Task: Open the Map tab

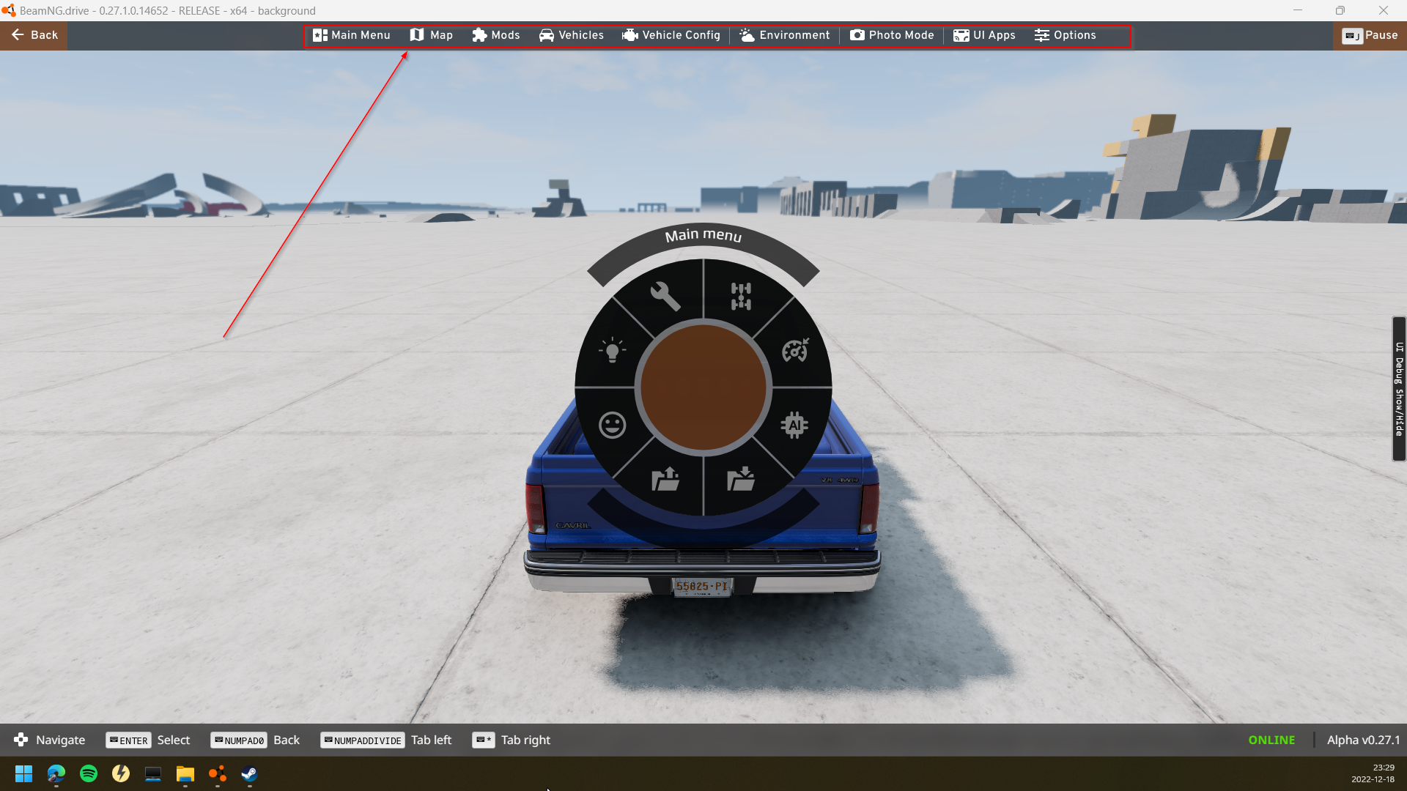Action: tap(432, 35)
